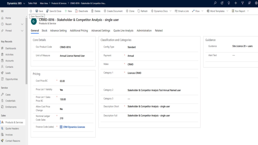Open the Quote Line Analysis tab
Screen dimensions: 258x145
(x=123, y=31)
